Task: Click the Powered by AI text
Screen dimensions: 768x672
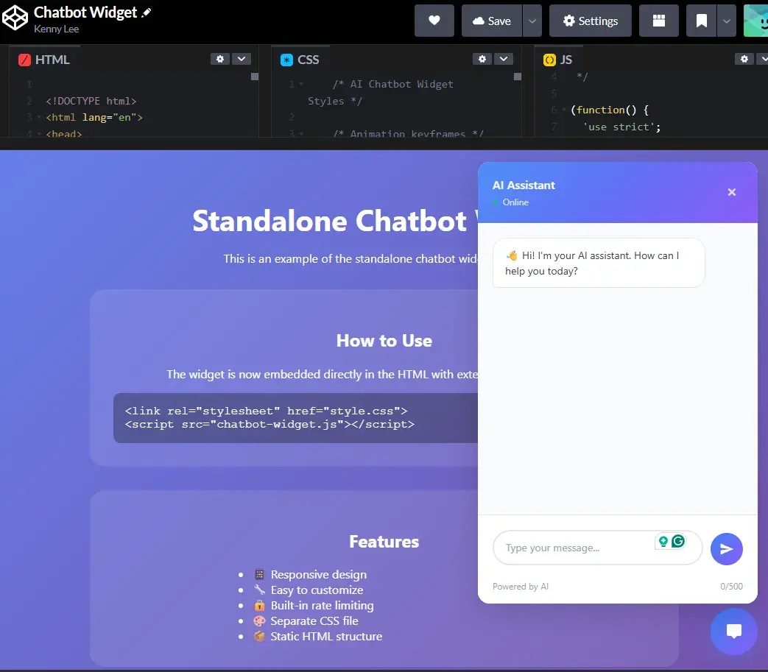Action: (x=520, y=587)
